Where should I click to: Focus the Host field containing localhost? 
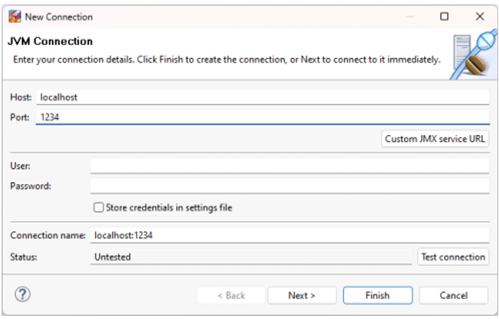tap(263, 97)
